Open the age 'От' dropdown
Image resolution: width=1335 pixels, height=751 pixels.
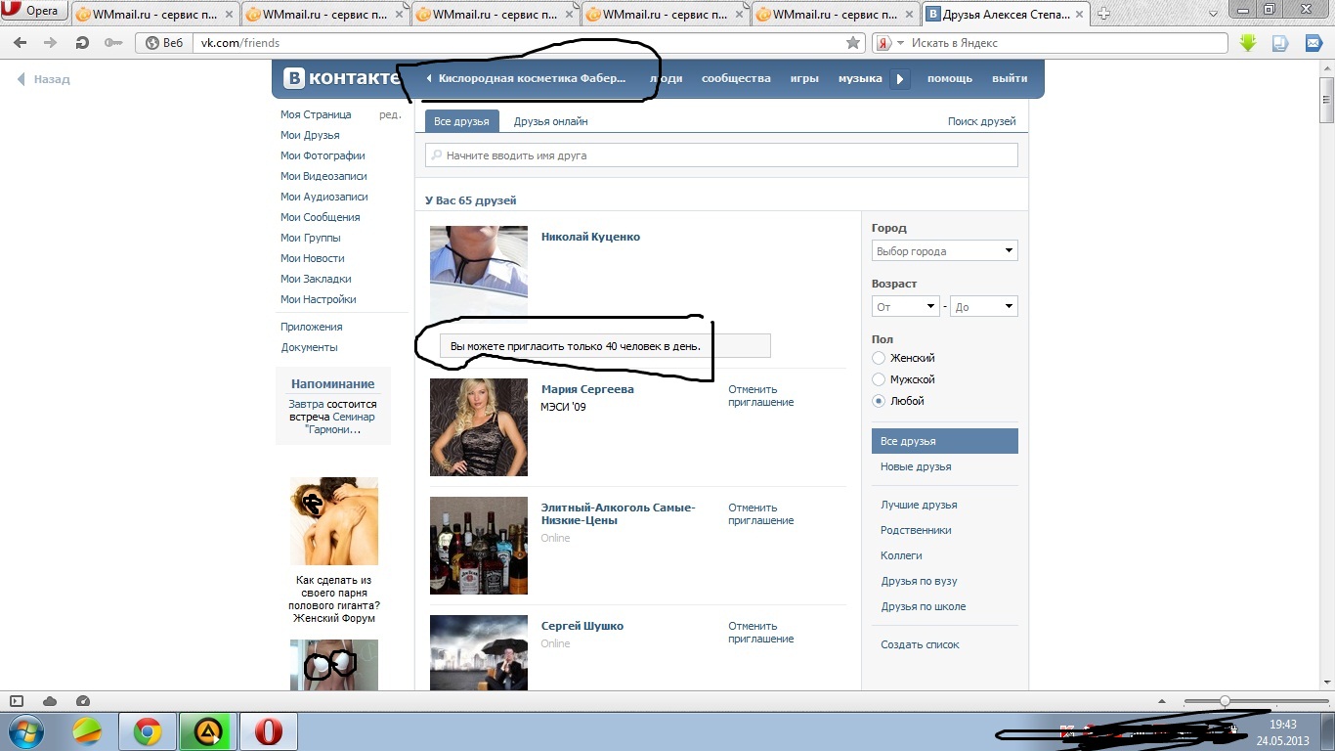point(906,307)
